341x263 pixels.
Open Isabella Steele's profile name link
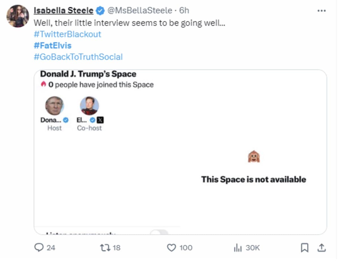coord(63,11)
